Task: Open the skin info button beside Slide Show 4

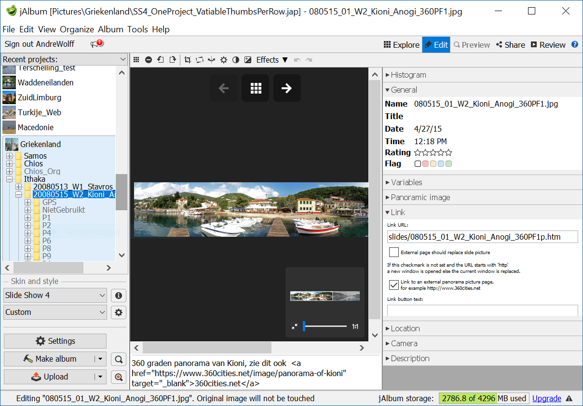Action: point(118,295)
